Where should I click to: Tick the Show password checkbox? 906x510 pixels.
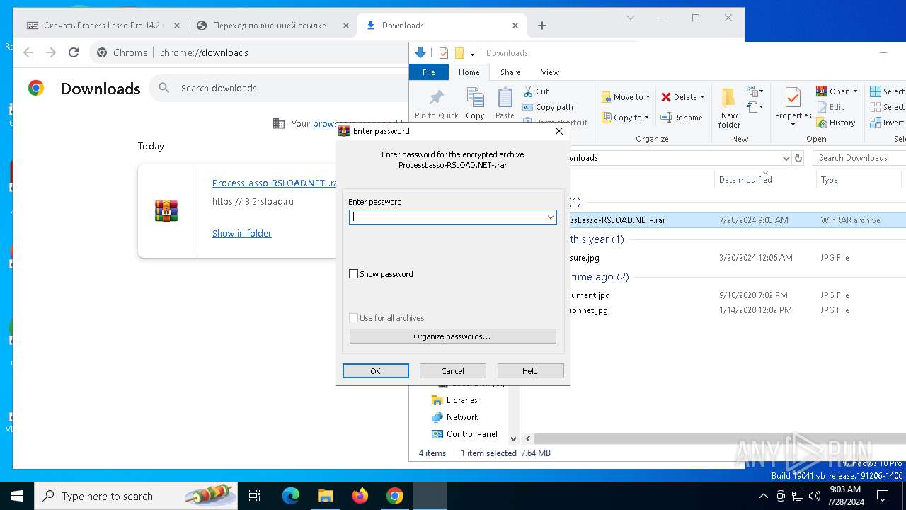click(x=354, y=274)
